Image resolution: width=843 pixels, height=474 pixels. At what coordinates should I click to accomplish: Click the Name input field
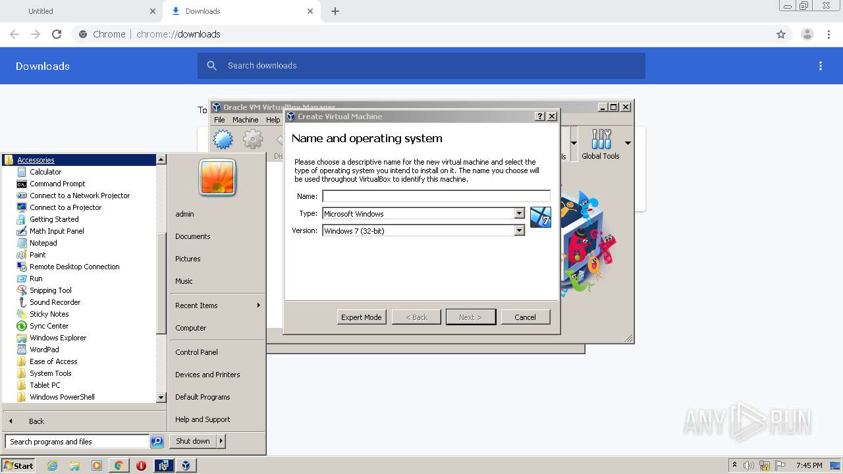(436, 196)
